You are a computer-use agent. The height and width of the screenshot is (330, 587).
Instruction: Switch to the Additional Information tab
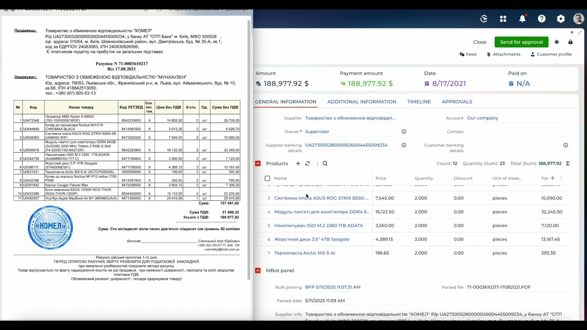pyautogui.click(x=362, y=102)
